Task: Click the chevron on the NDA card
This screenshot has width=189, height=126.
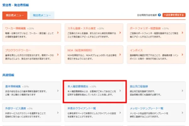Action: [120, 54]
